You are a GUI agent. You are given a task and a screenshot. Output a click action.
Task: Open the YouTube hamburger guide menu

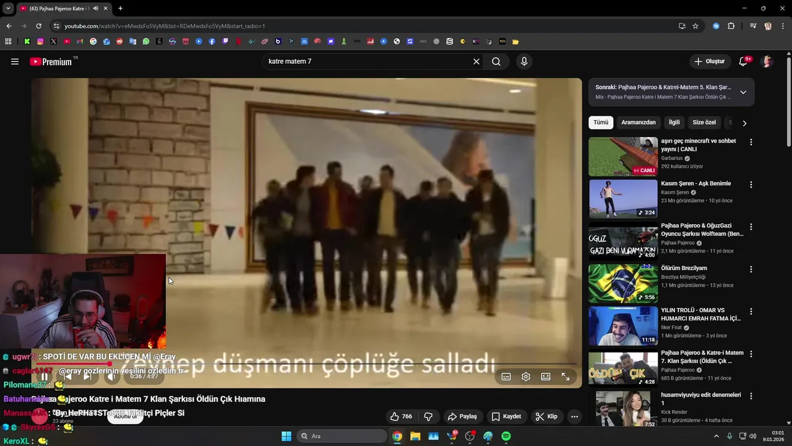pyautogui.click(x=15, y=61)
